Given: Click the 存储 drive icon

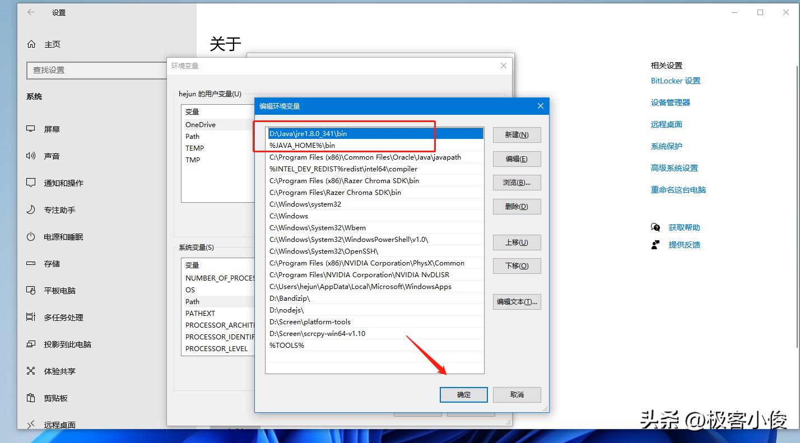Looking at the screenshot, I should coord(31,263).
